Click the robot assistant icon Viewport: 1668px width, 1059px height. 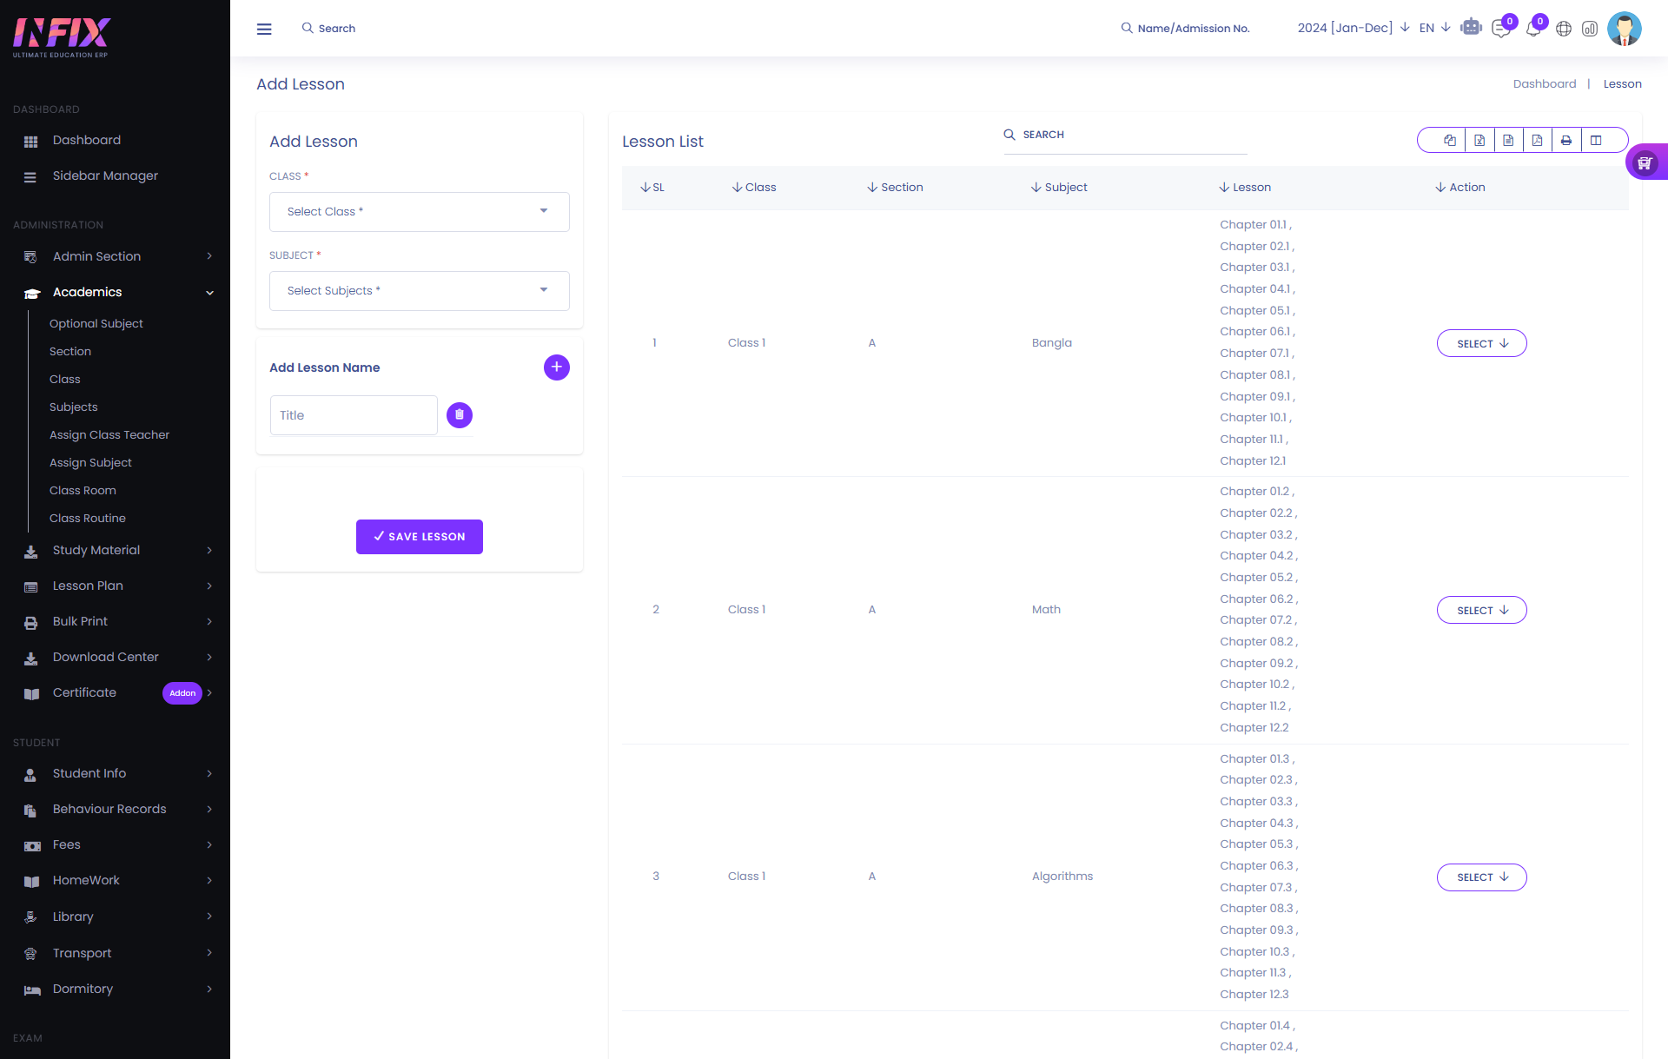tap(1471, 28)
